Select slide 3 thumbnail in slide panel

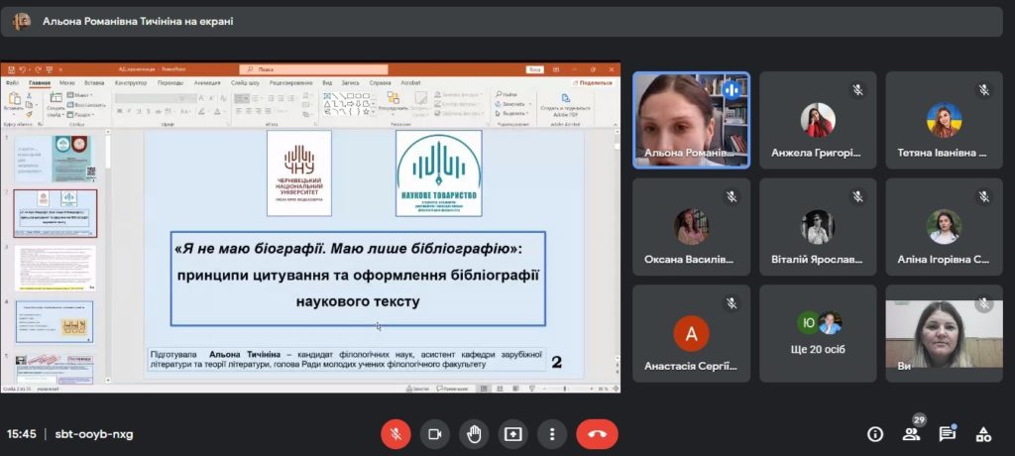tap(56, 268)
